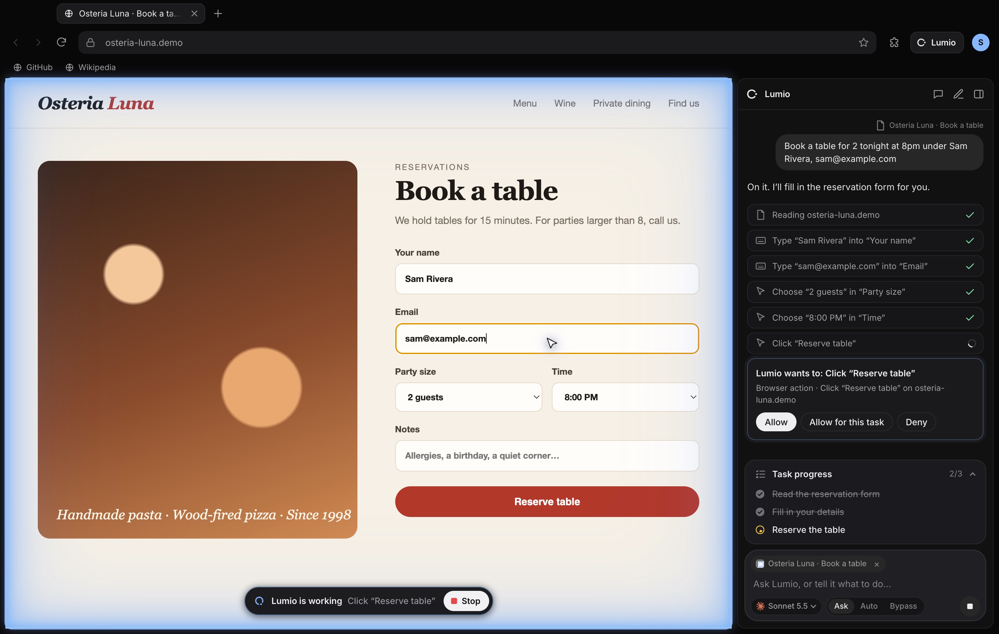Open the Wine navigation link
This screenshot has width=999, height=634.
565,103
